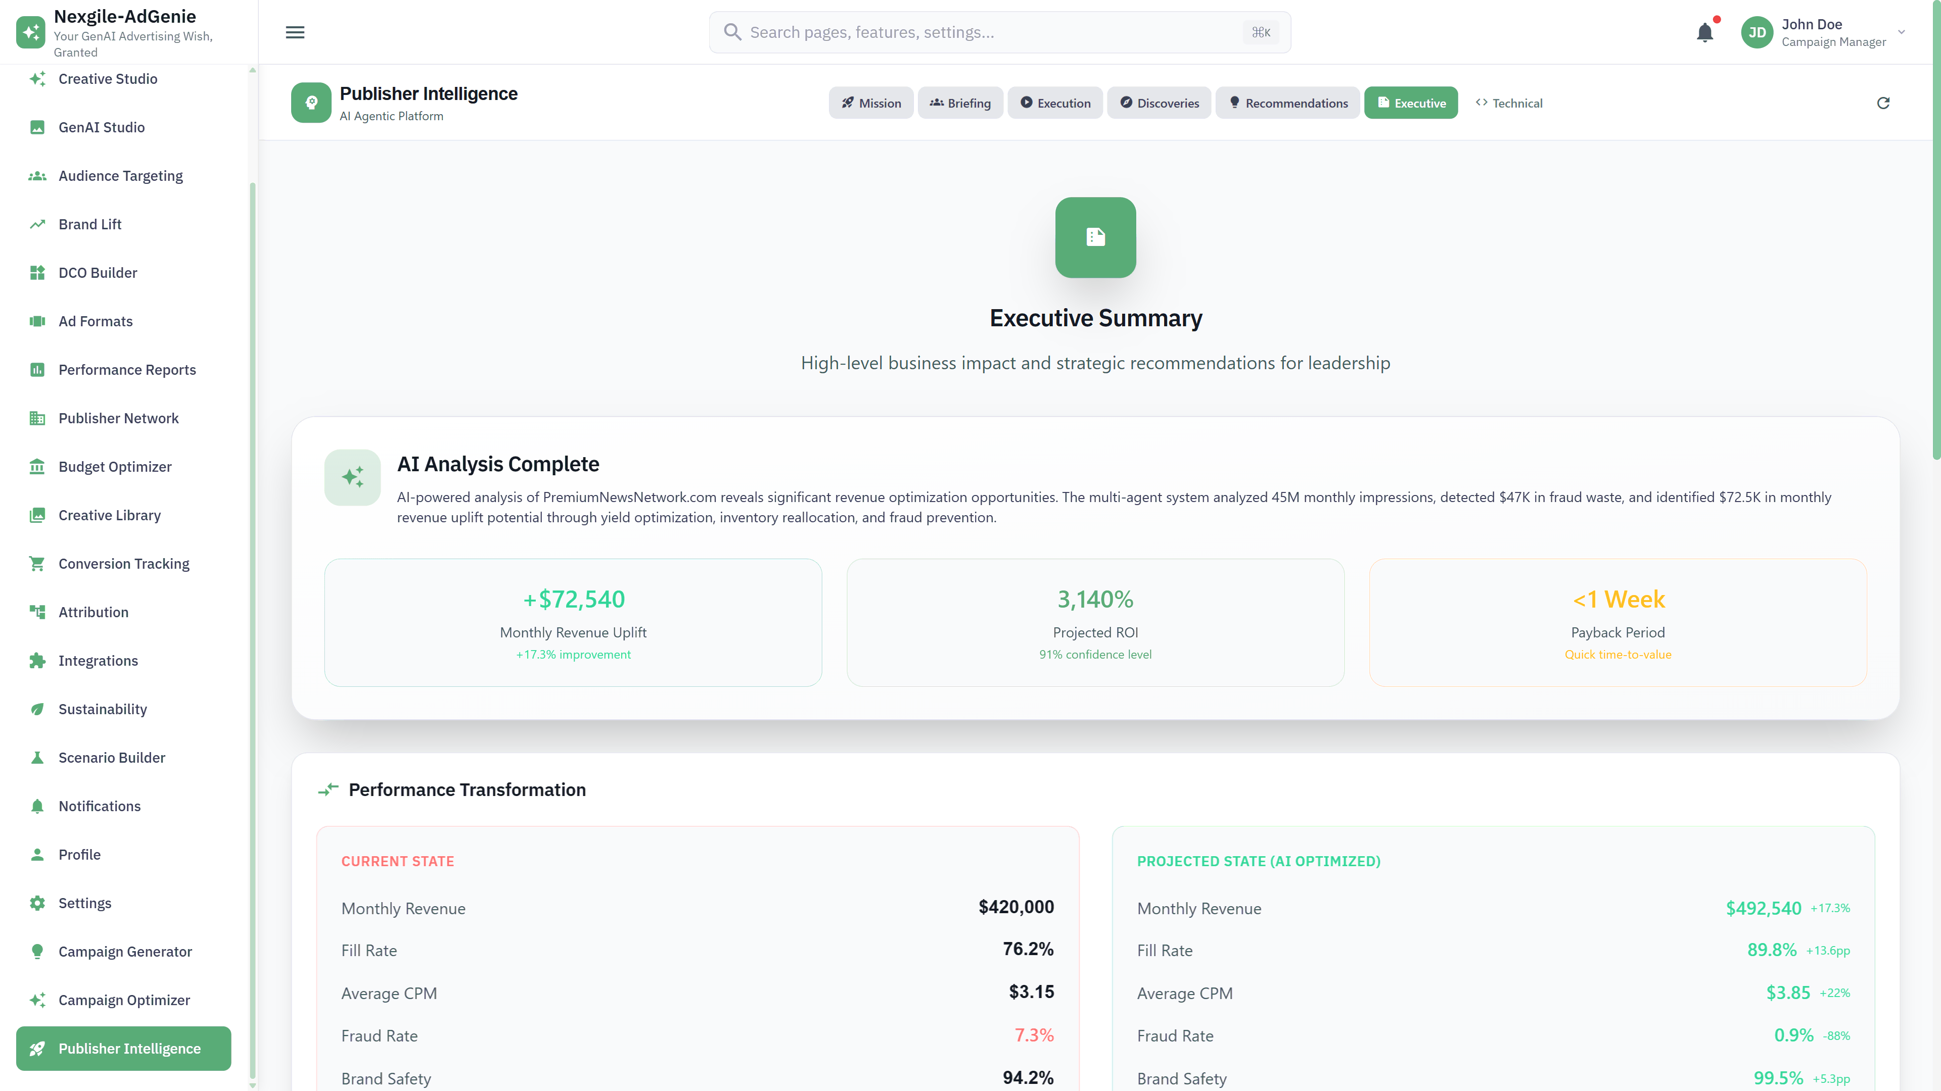This screenshot has width=1941, height=1091.
Task: Open Scenario Builder in sidebar
Action: [x=112, y=758]
